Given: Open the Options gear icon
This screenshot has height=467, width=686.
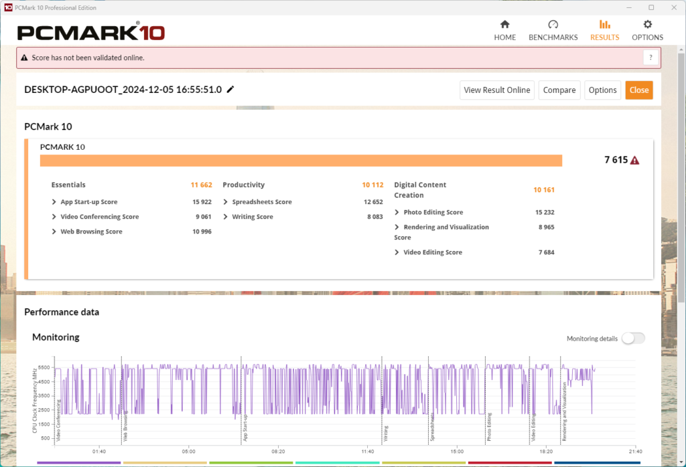Looking at the screenshot, I should point(648,25).
